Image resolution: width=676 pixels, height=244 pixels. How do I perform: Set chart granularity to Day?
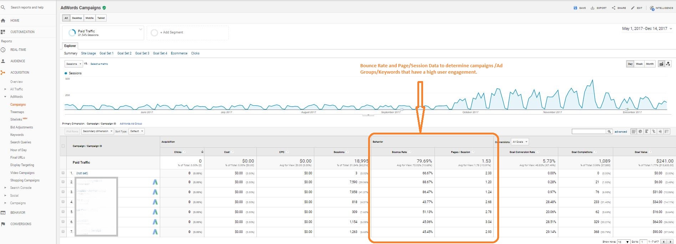(630, 64)
